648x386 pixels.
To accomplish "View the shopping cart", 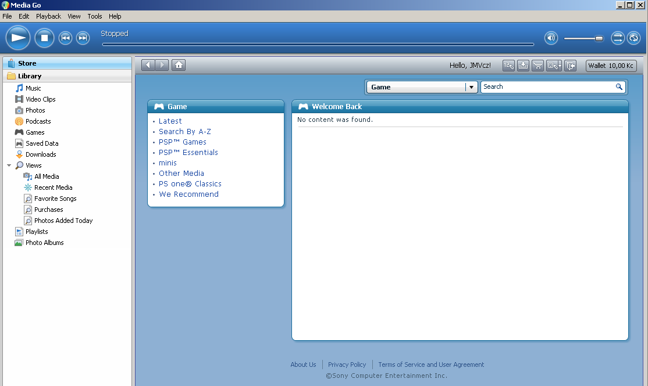I will pyautogui.click(x=537, y=66).
